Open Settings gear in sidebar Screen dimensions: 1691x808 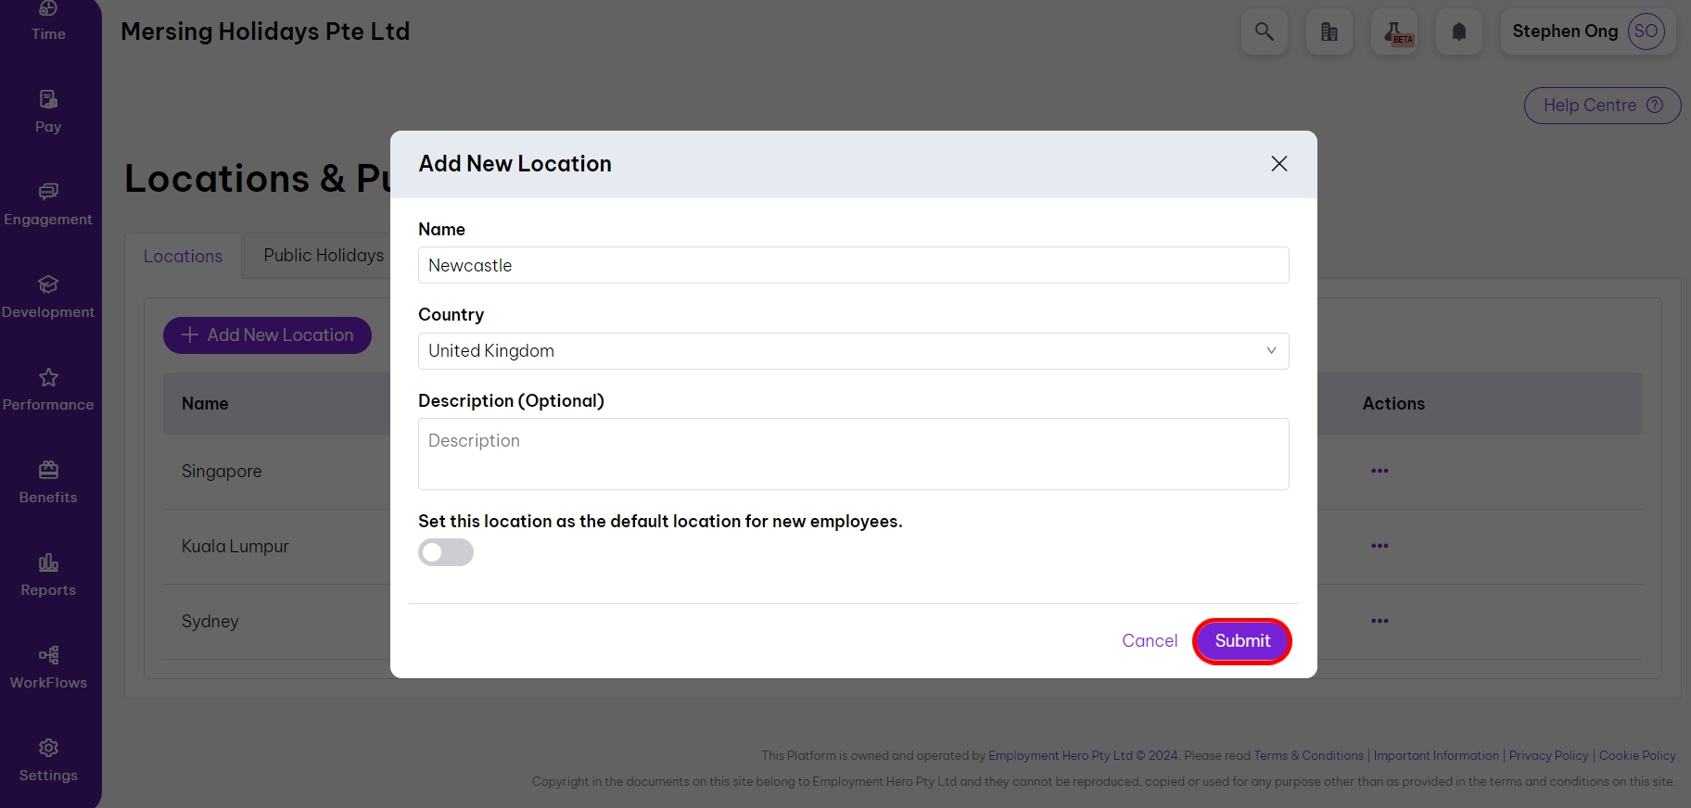[x=48, y=760]
